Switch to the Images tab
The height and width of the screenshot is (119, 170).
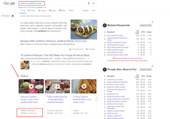coord(42,11)
